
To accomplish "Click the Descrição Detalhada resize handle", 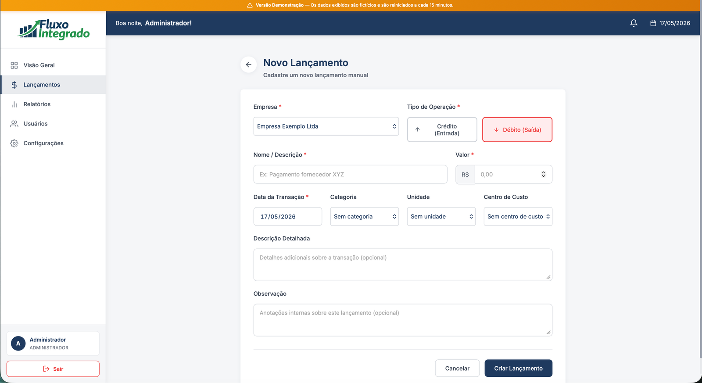I will point(548,277).
